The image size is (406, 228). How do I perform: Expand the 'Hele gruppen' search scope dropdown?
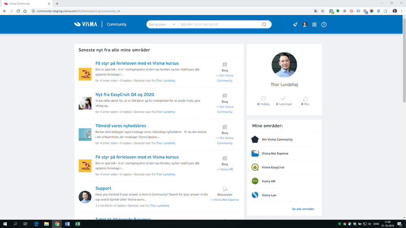click(x=162, y=24)
